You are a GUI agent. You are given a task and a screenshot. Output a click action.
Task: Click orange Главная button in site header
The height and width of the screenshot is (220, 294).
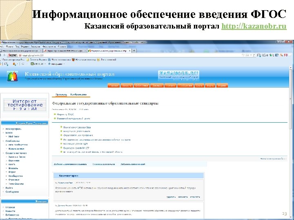click(114, 86)
